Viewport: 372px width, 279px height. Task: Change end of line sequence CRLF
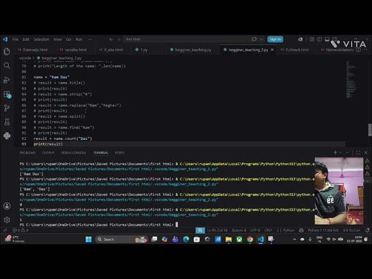[269, 230]
